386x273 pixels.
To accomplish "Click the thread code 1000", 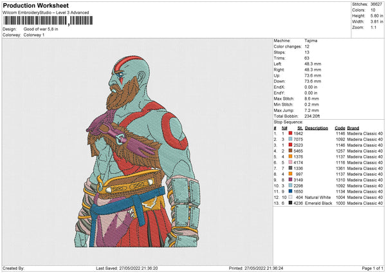I will click(x=341, y=203).
